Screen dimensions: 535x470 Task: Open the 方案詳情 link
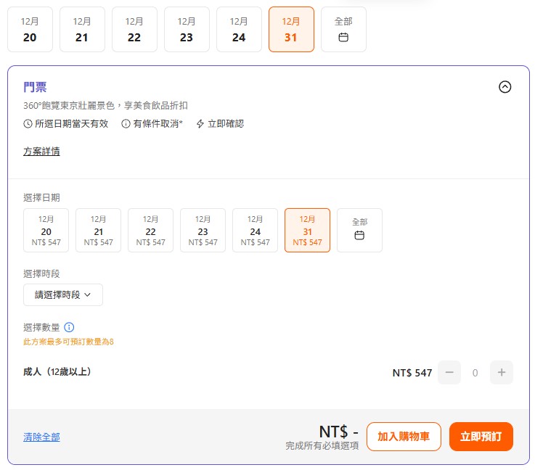pyautogui.click(x=41, y=152)
